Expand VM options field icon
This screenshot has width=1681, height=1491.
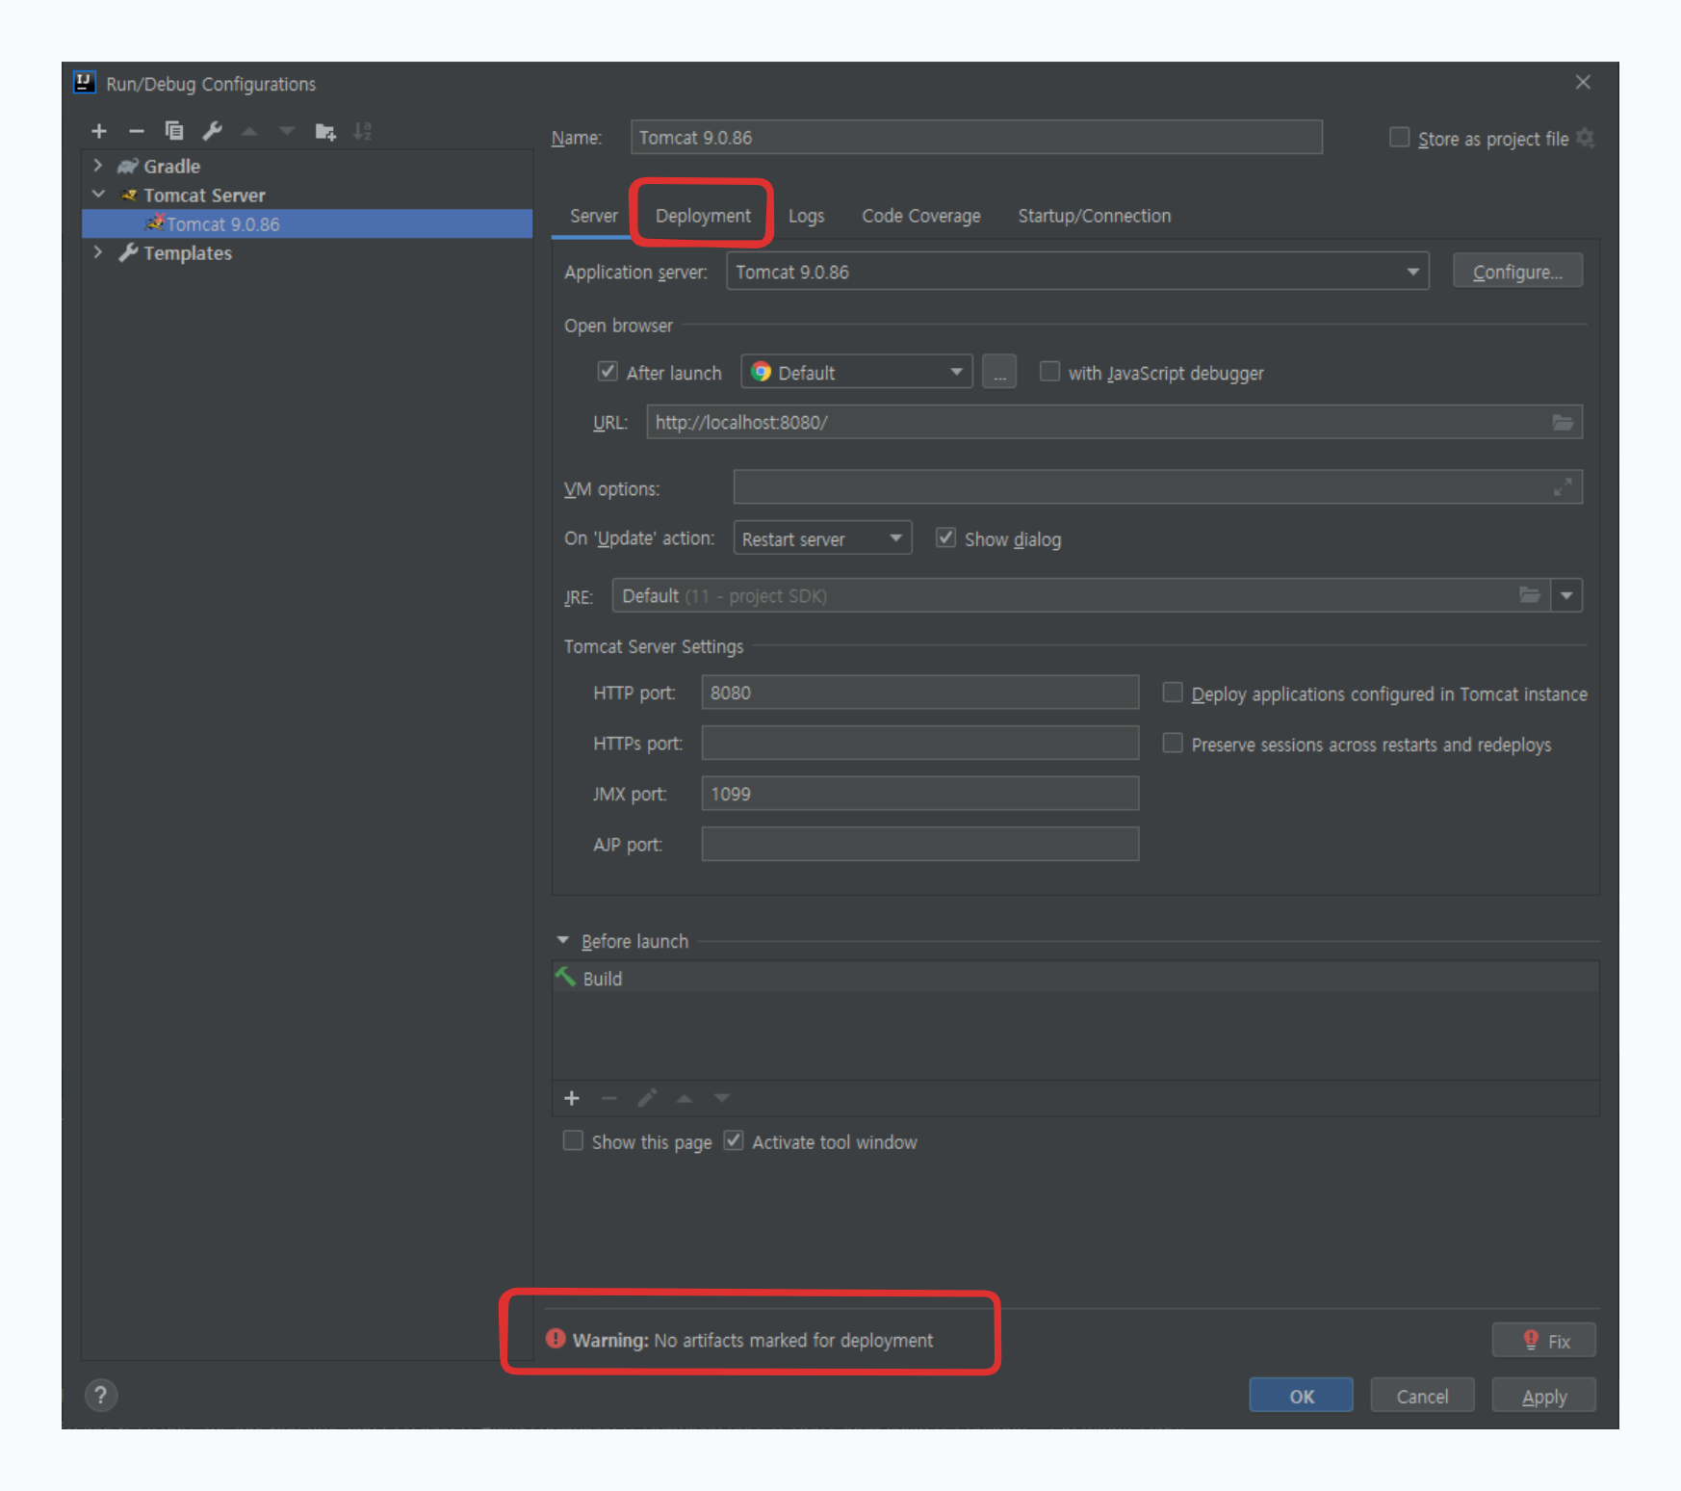tap(1563, 488)
